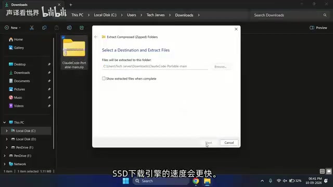Screen dimensions: 333x187
Task: Show hidden system tray icons
Action: (x=262, y=181)
